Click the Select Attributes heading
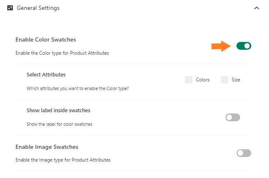The width and height of the screenshot is (269, 178). click(46, 75)
